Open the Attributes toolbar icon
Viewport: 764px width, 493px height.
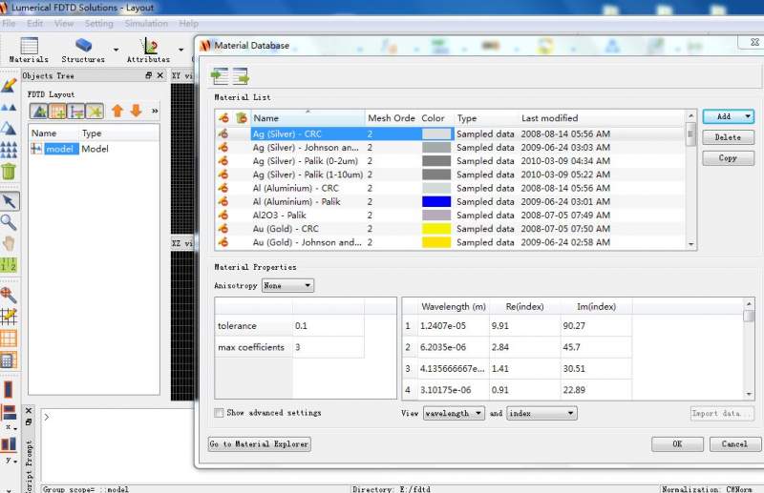click(x=149, y=51)
